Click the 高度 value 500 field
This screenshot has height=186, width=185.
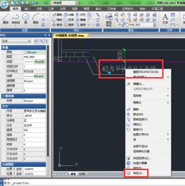coord(35,130)
